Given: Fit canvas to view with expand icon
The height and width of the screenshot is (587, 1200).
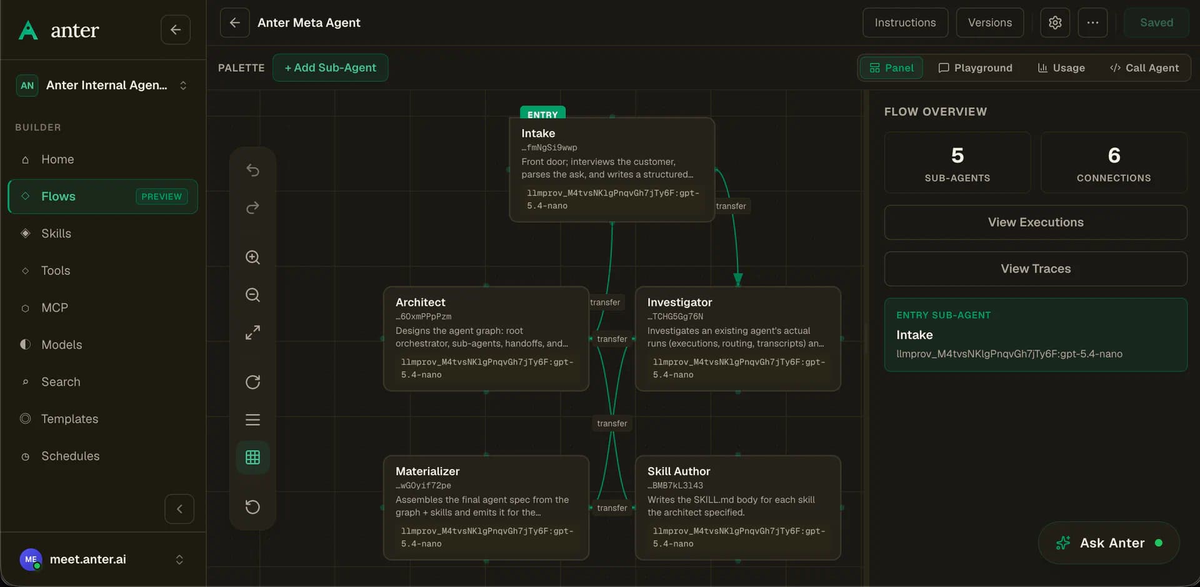Looking at the screenshot, I should pyautogui.click(x=252, y=332).
